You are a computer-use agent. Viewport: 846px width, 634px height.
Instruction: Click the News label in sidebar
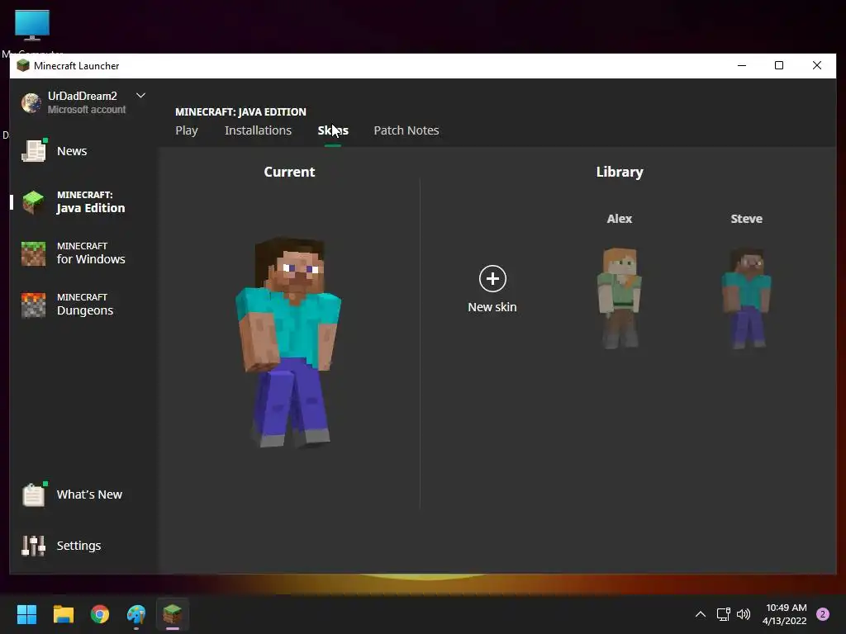(x=72, y=151)
